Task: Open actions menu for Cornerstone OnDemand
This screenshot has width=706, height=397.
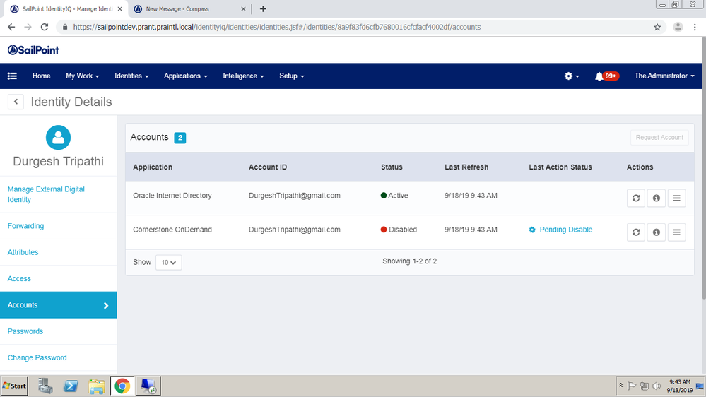Action: [676, 232]
